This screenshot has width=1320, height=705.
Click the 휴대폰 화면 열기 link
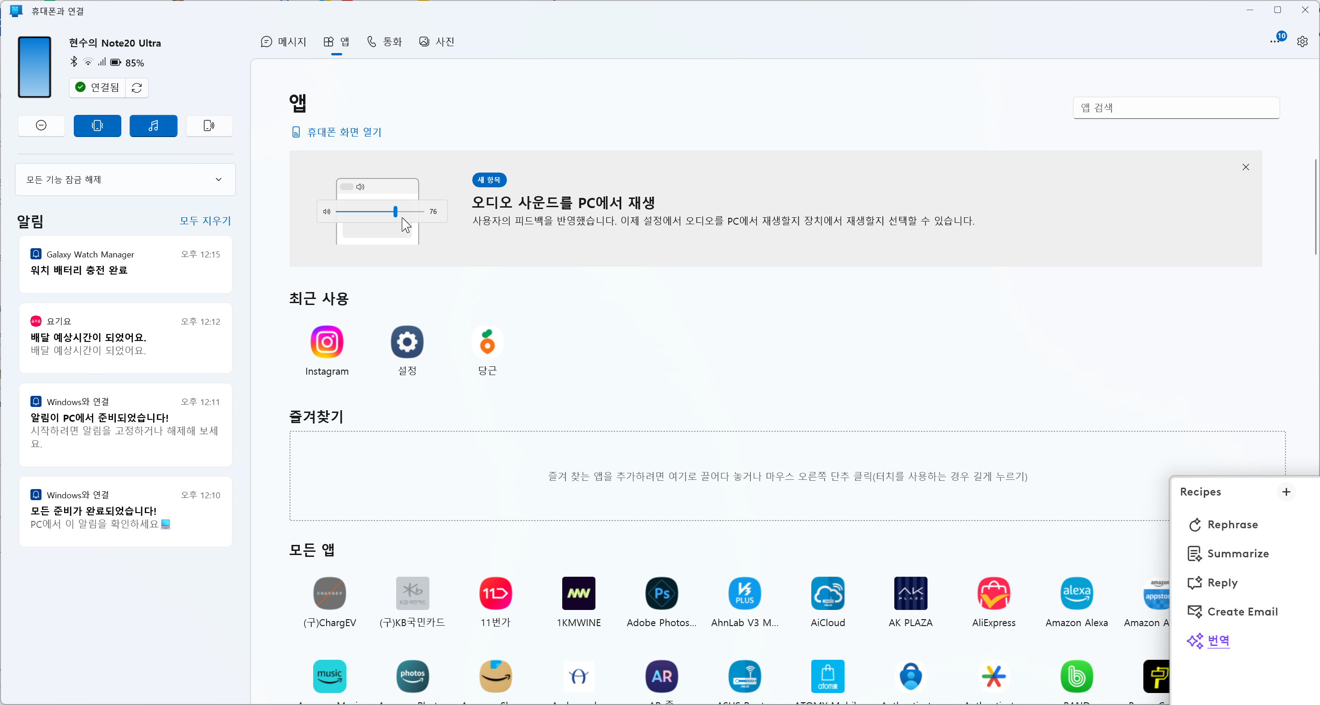pos(337,132)
